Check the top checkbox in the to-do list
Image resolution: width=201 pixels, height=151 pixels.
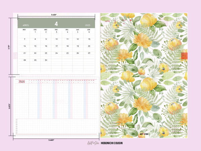pos(16,119)
